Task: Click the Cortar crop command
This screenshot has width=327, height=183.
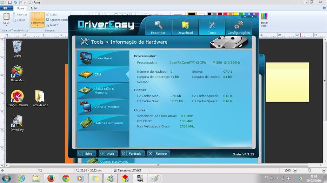Action: click(x=52, y=15)
